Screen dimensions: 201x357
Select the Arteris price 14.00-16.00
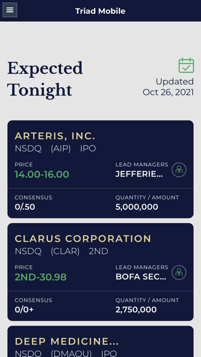(42, 174)
